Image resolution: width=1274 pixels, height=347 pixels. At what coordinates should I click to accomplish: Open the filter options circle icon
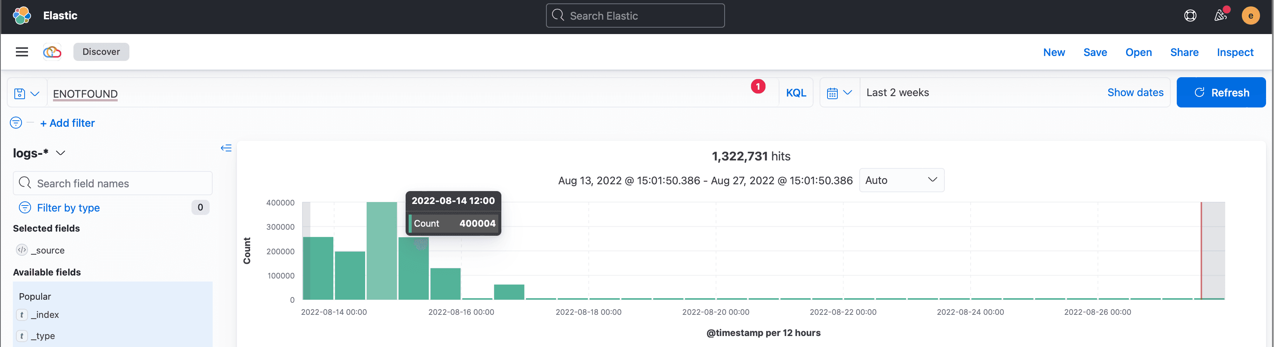(x=16, y=123)
